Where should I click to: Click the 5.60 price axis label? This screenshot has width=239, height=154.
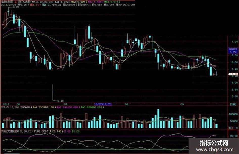[x=234, y=96]
